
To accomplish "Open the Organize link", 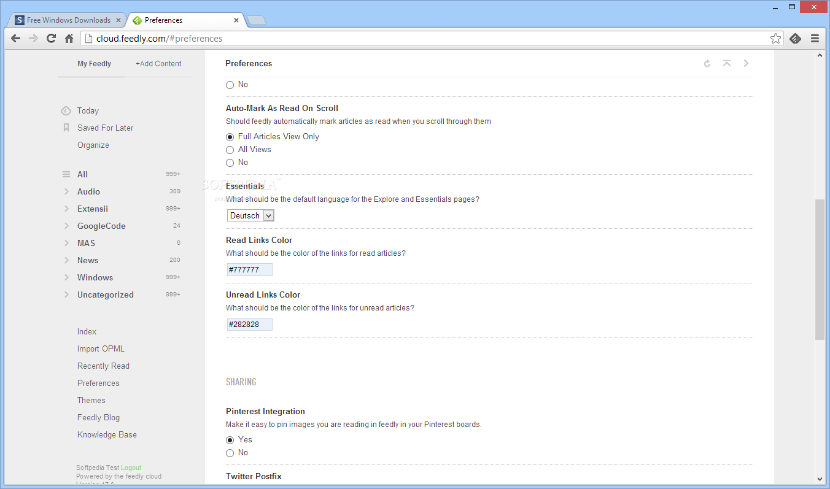I will coord(93,145).
